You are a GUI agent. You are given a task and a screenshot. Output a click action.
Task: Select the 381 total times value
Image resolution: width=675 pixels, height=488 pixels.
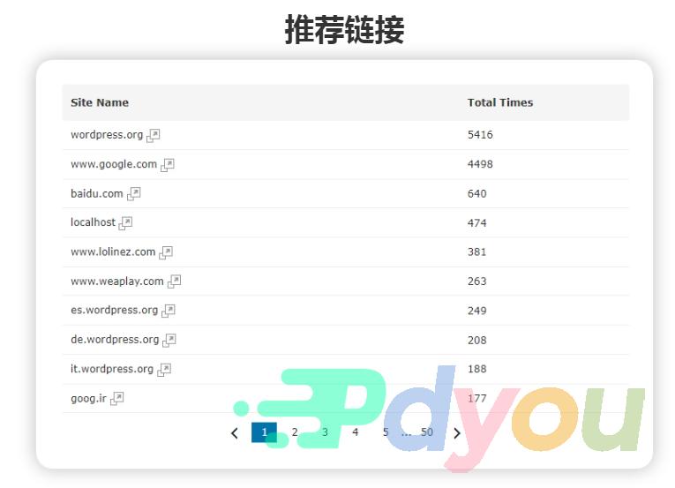[x=477, y=252]
